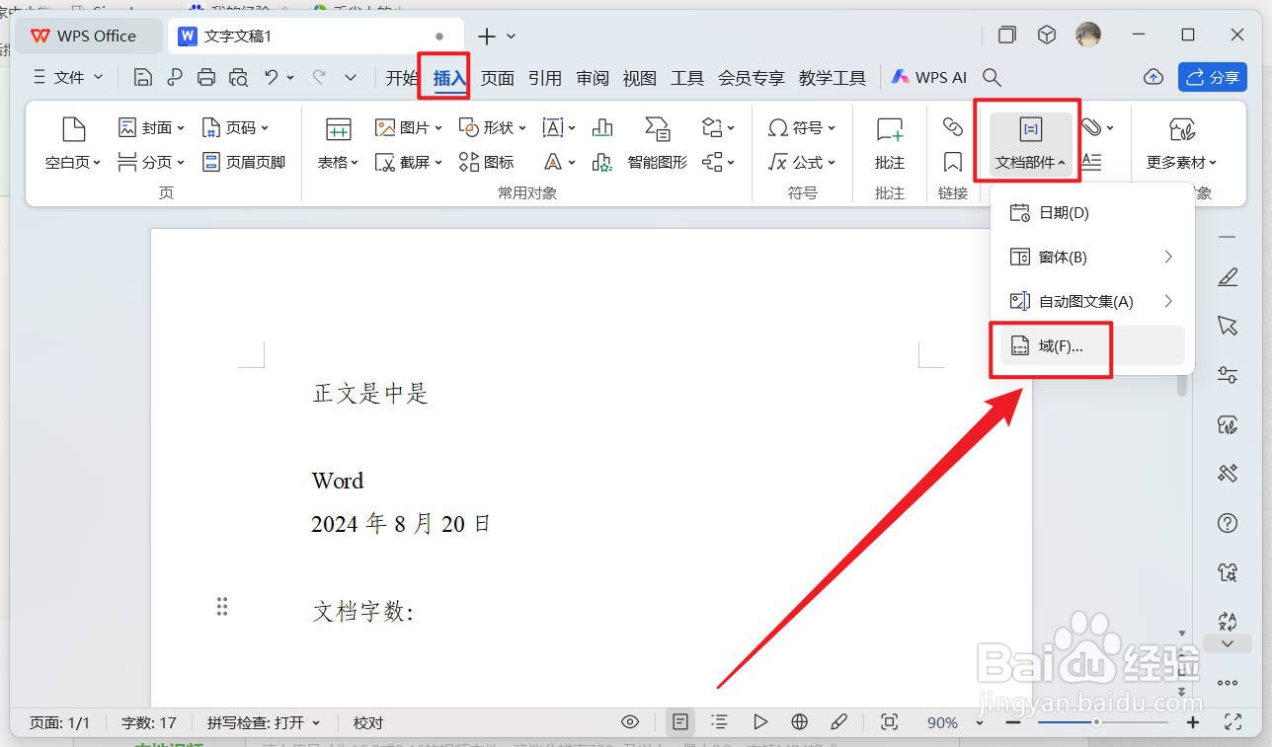The width and height of the screenshot is (1272, 747).
Task: Switch to the 审阅 ribbon tab
Action: (592, 77)
